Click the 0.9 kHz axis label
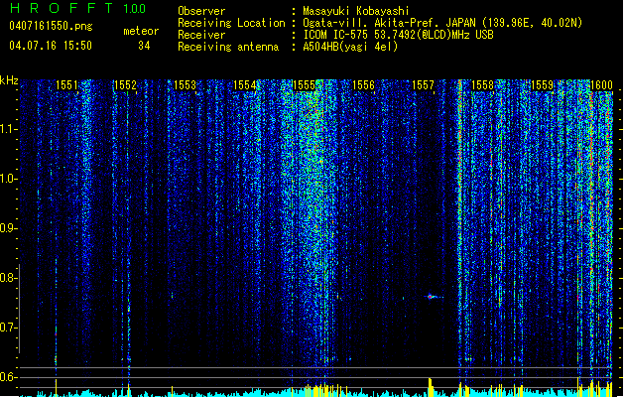Viewport: 624px width, 397px height. [x=9, y=228]
